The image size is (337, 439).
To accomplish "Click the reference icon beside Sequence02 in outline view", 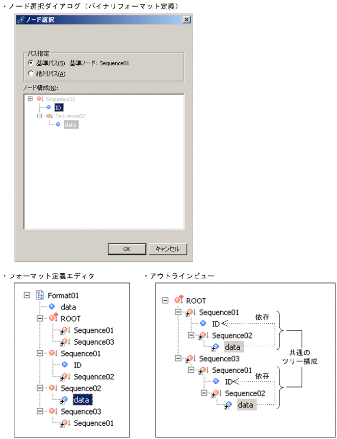I will point(201,335).
